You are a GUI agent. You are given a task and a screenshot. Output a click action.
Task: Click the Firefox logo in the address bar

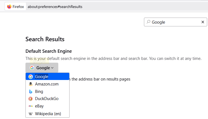pos(9,7)
